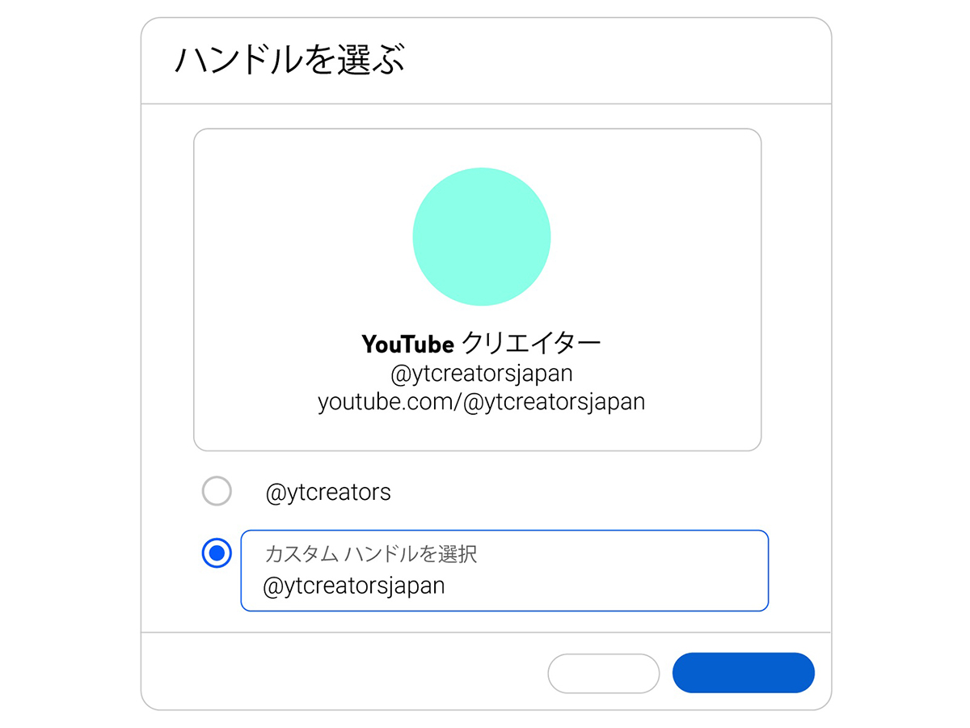Image resolution: width=970 pixels, height=728 pixels.
Task: Click blank footer area left of buttons
Action: (339, 673)
